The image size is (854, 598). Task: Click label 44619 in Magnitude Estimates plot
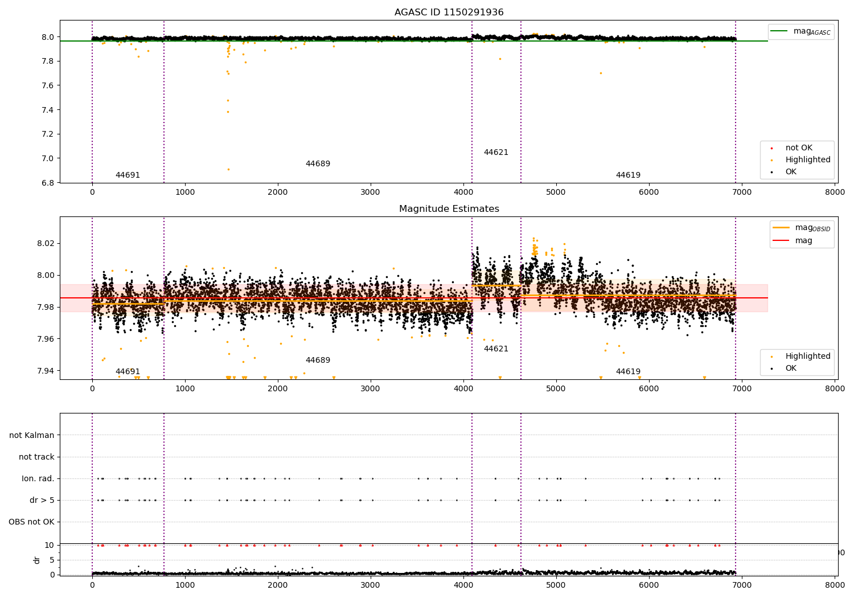click(x=628, y=372)
